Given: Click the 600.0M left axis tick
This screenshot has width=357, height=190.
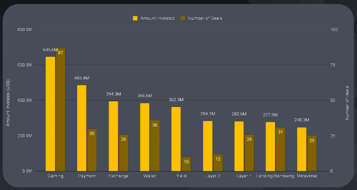Looking at the screenshot, I should (x=24, y=65).
